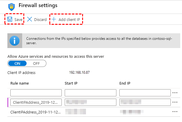
Task: Click the blue information icon
Action: point(14,41)
